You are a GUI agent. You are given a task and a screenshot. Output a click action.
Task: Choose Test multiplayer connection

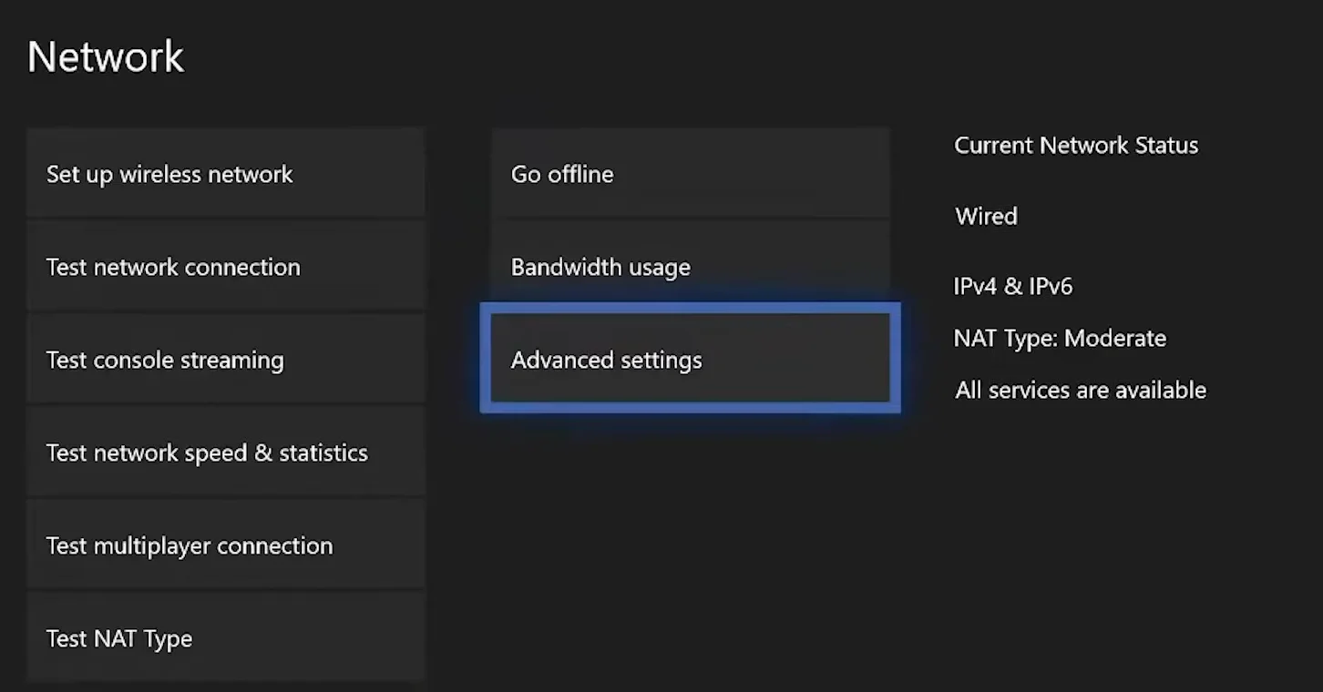[x=225, y=545]
